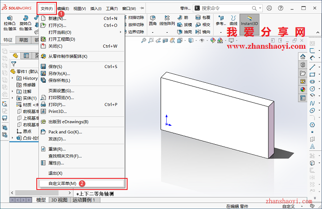Screen dimensions: 322x209
Task: Switch to 3D Views (3D 视图) tab
Action: point(59,200)
